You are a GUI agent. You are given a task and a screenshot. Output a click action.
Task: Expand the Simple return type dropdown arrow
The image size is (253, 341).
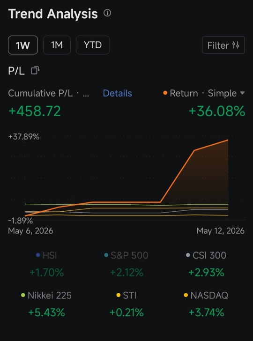click(x=242, y=93)
